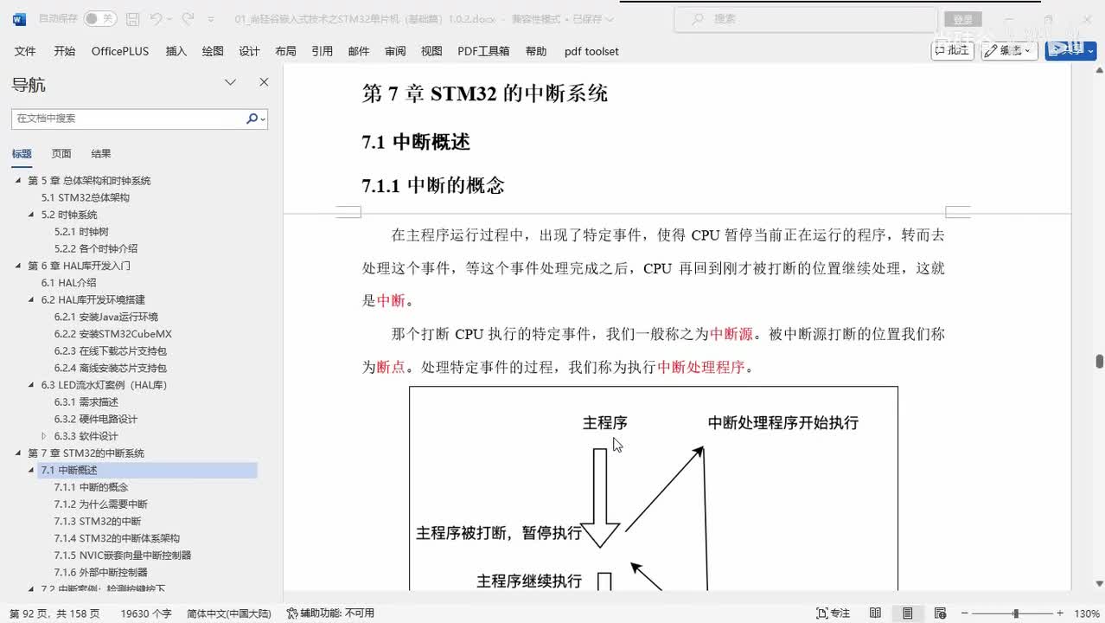
Task: Switch to the 审阅 ribbon tab
Action: pos(395,51)
